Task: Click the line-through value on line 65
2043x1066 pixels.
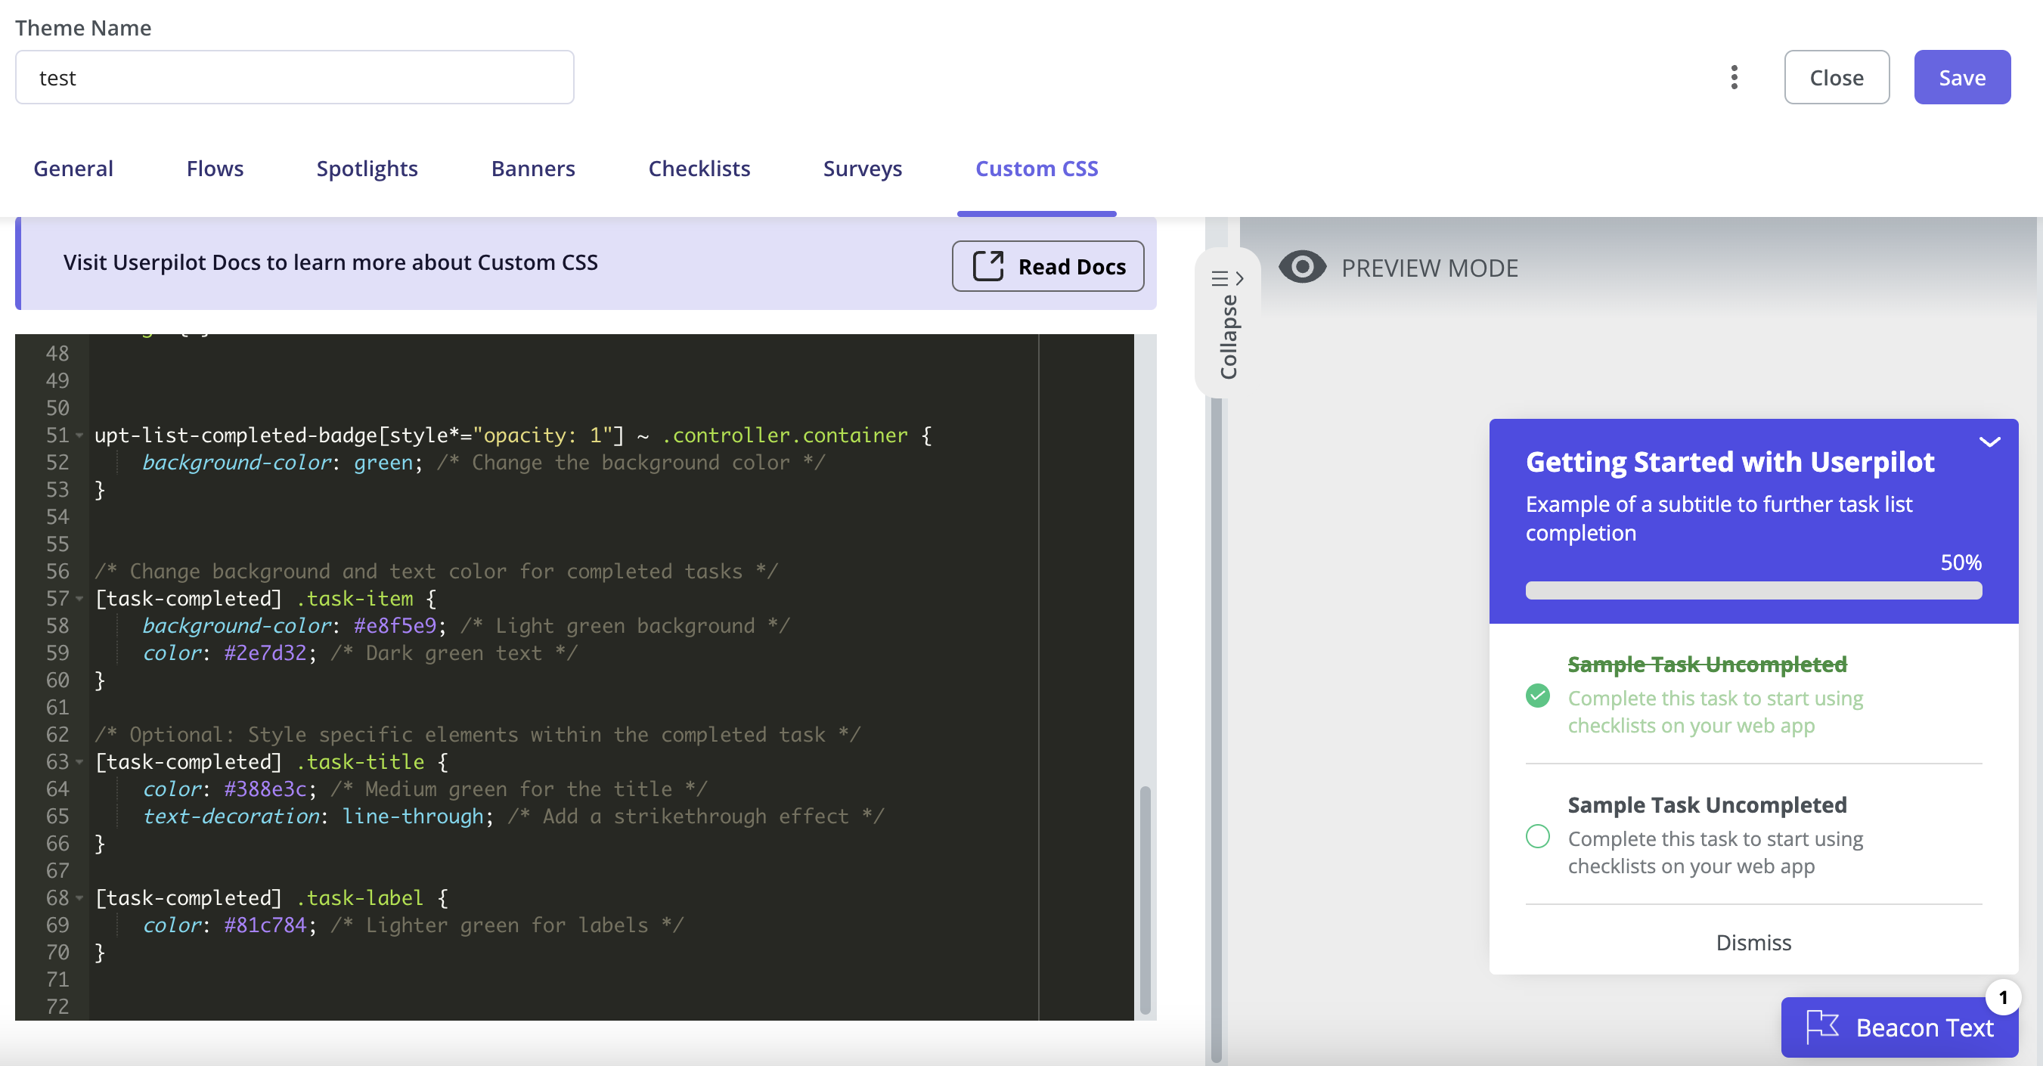Action: pyautogui.click(x=412, y=817)
